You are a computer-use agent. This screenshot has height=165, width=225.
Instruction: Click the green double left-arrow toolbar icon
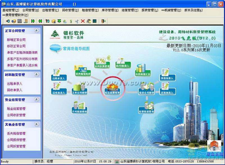(40, 21)
